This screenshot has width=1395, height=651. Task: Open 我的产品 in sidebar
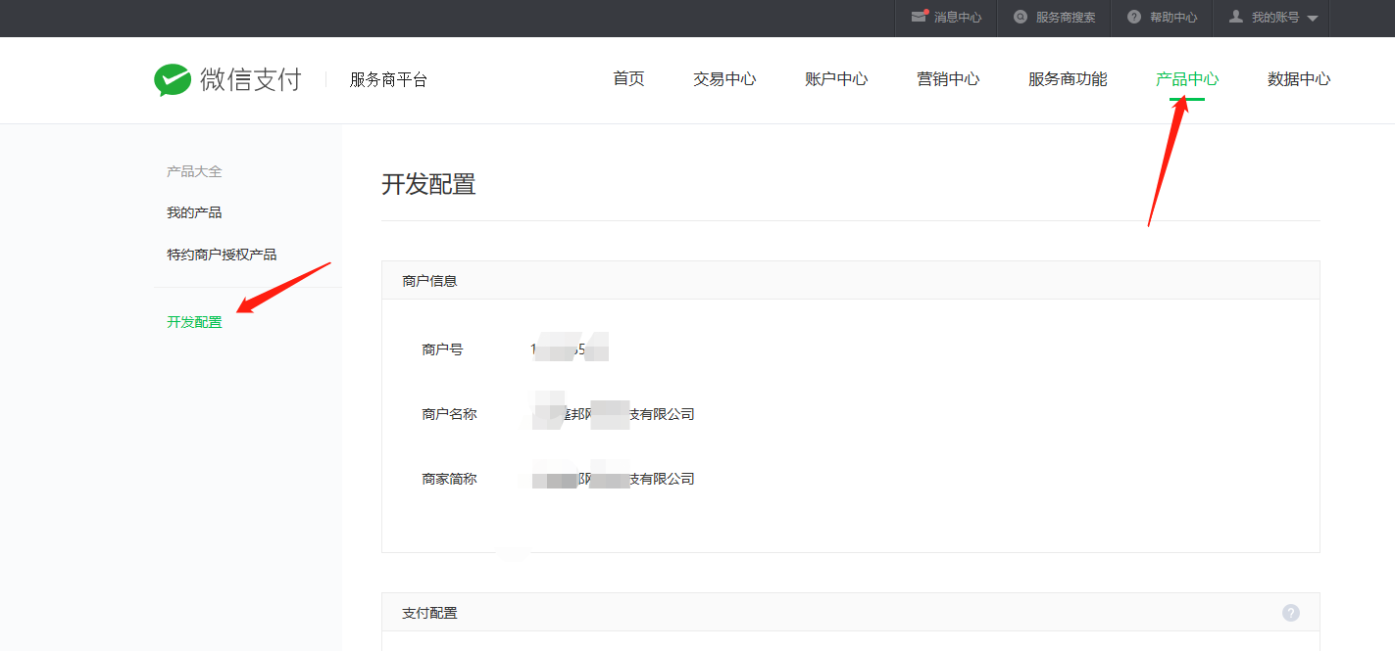tap(194, 212)
